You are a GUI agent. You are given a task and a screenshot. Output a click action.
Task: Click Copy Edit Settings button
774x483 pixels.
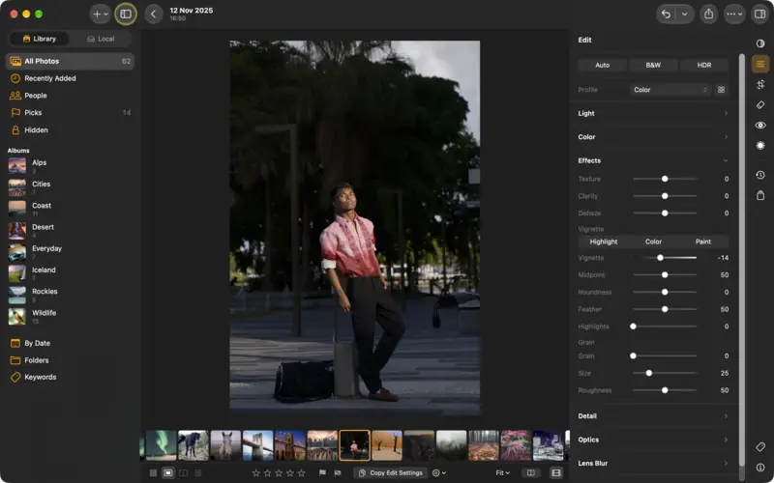pos(391,472)
